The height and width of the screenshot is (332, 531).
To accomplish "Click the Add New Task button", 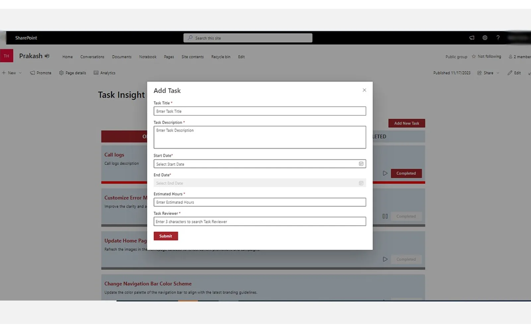I will pos(407,123).
